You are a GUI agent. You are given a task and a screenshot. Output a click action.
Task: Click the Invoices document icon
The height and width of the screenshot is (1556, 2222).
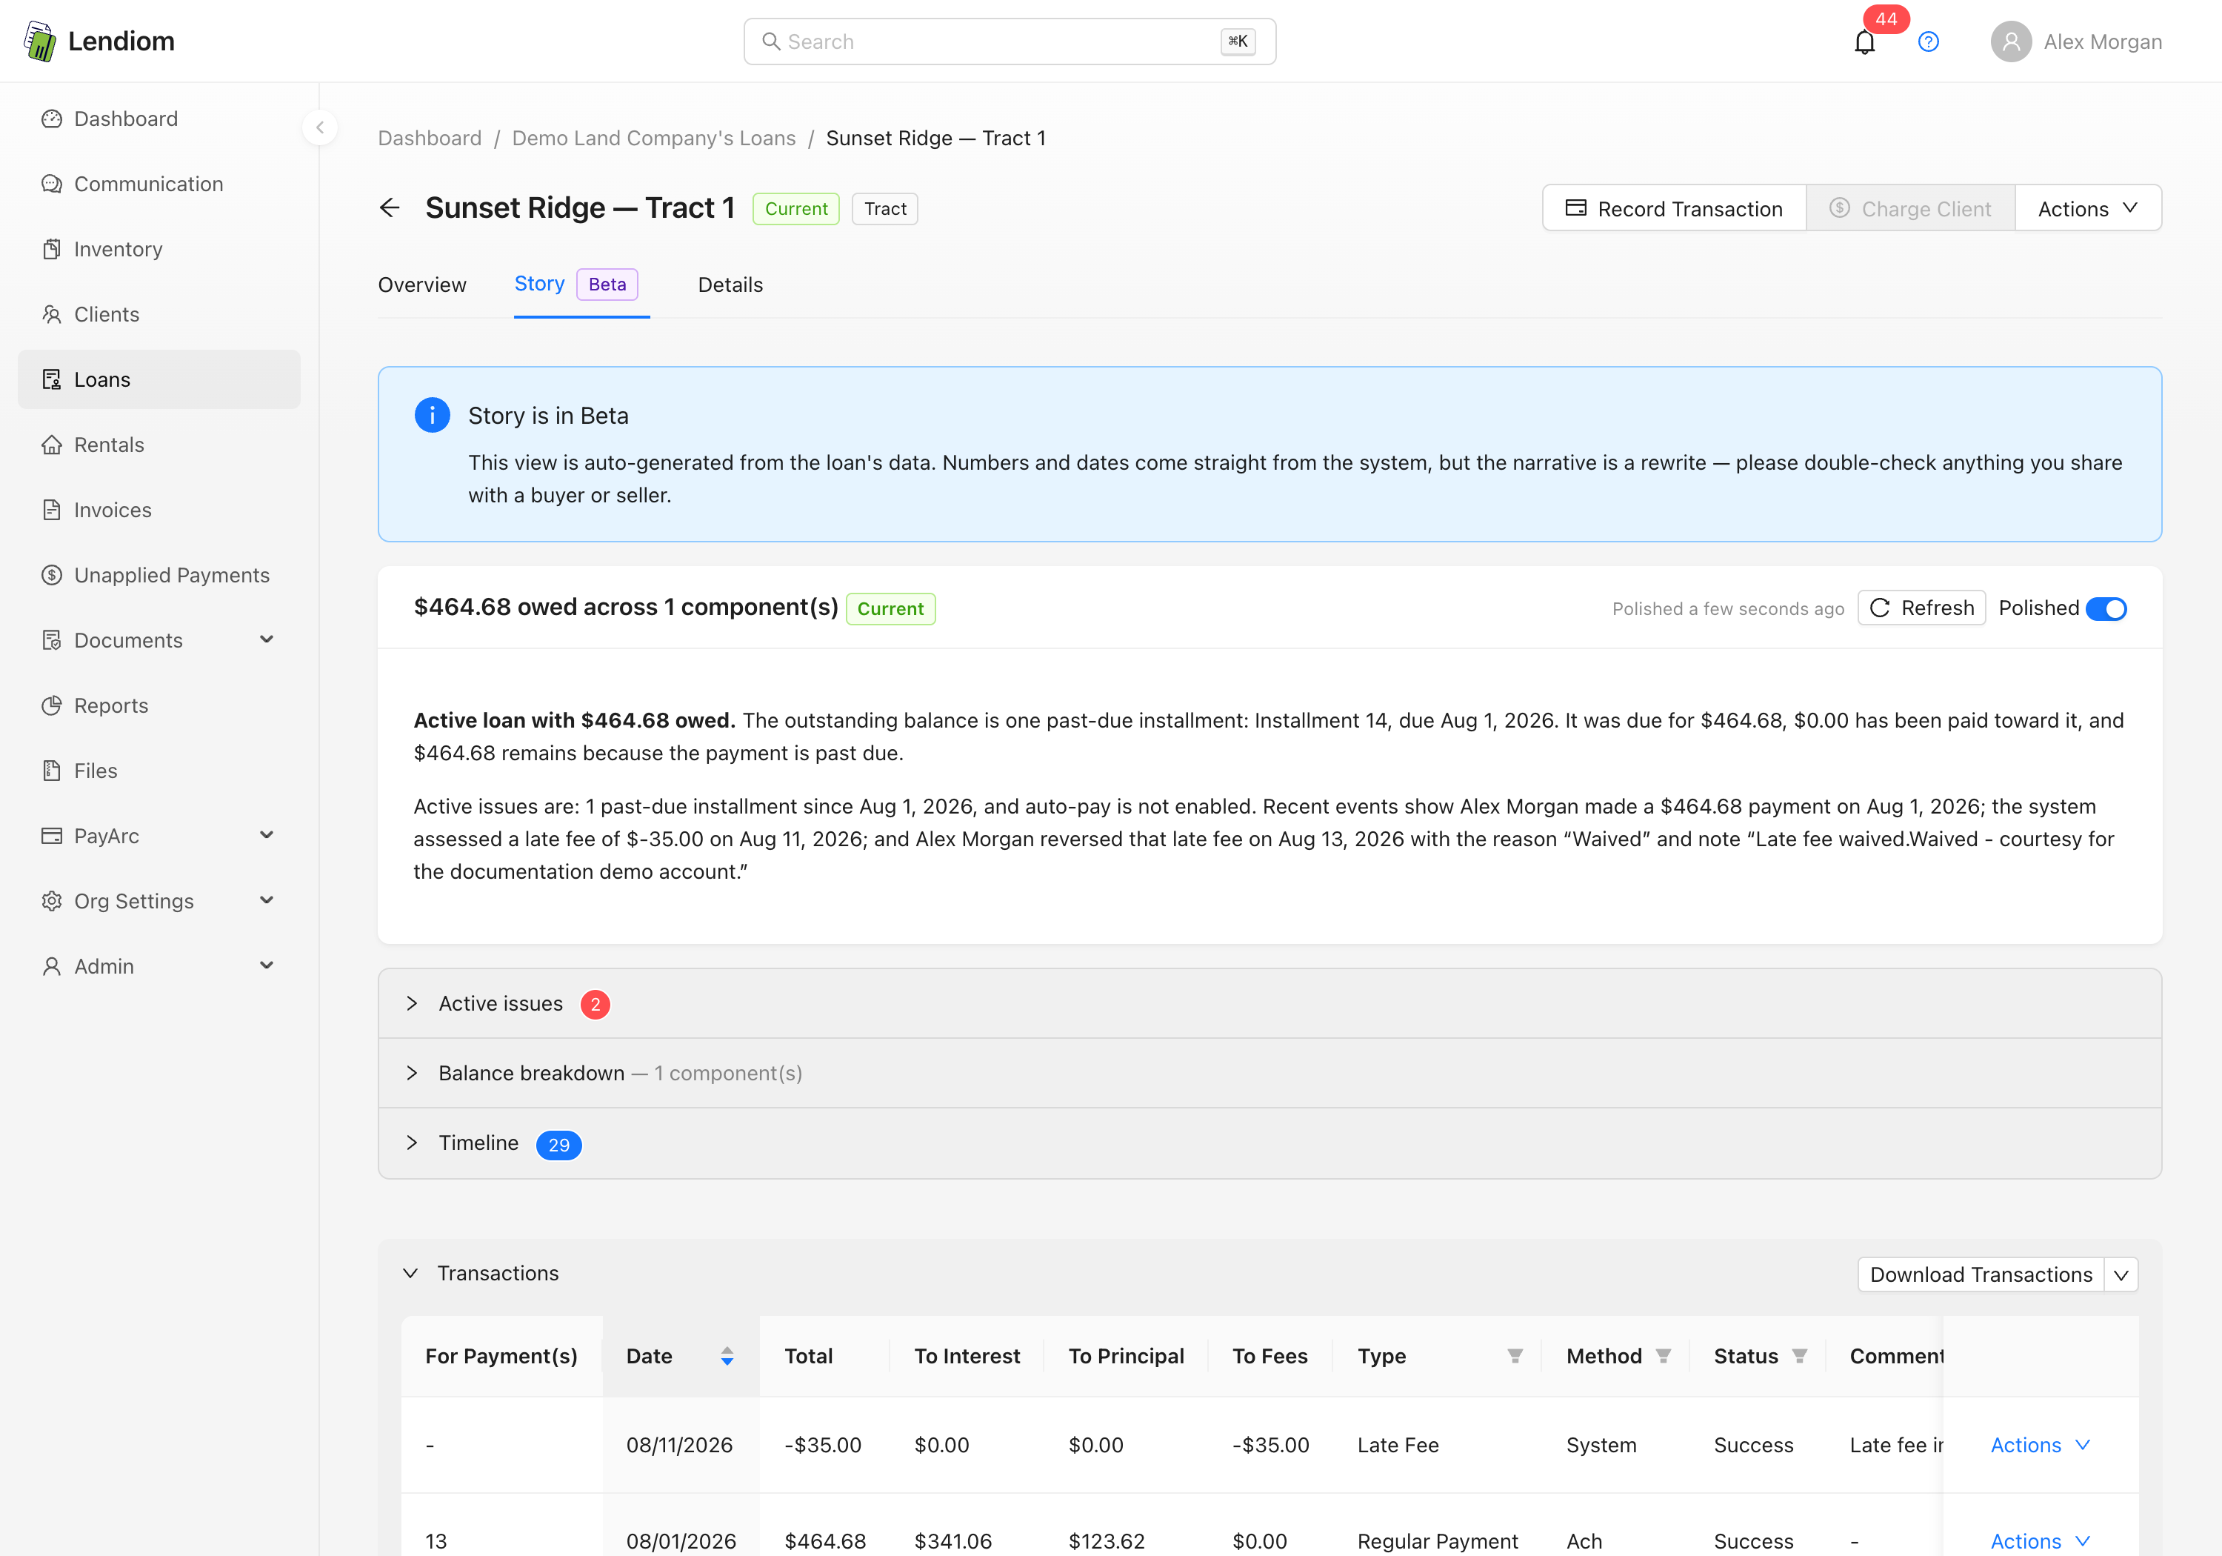[51, 511]
